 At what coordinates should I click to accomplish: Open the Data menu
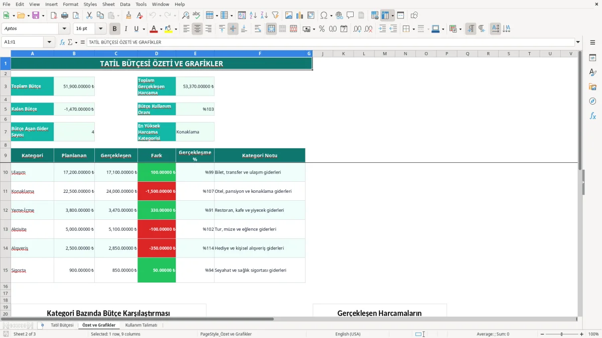click(x=125, y=4)
